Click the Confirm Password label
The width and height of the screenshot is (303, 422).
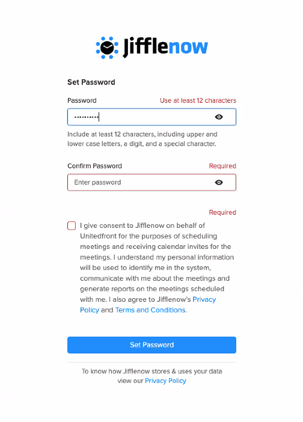click(x=94, y=166)
